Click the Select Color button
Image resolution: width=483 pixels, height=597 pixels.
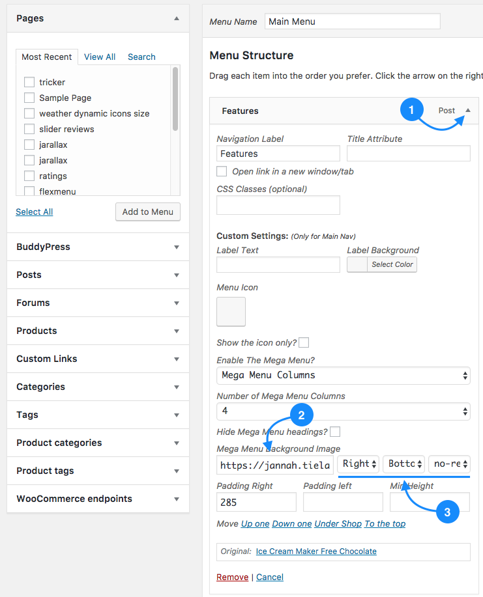[x=392, y=264]
